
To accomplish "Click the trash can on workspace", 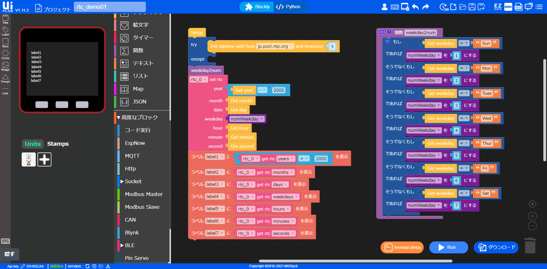I will pyautogui.click(x=530, y=246).
